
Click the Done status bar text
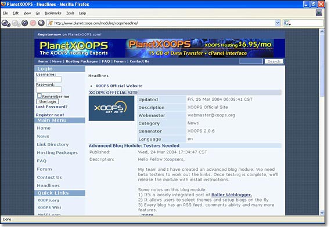[x=7, y=219]
